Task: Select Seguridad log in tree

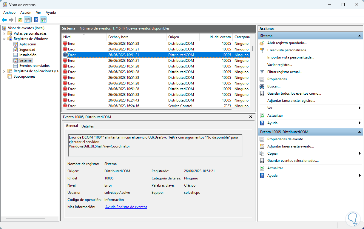Action: coord(27,50)
